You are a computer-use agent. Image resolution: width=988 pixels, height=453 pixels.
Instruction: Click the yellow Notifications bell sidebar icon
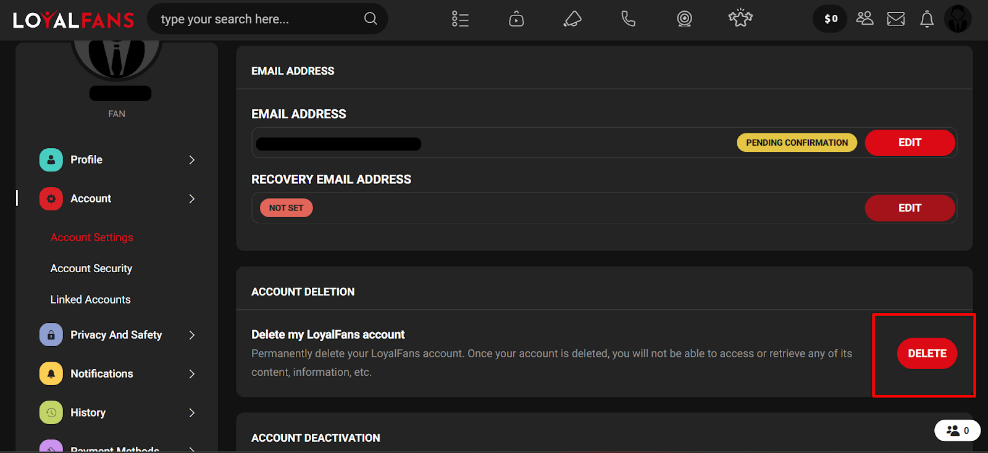click(51, 374)
